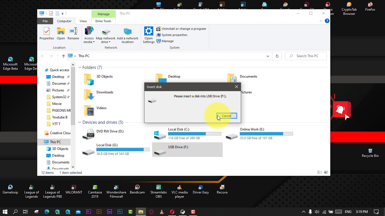Collapse the Devices and drives group

pos(80,122)
